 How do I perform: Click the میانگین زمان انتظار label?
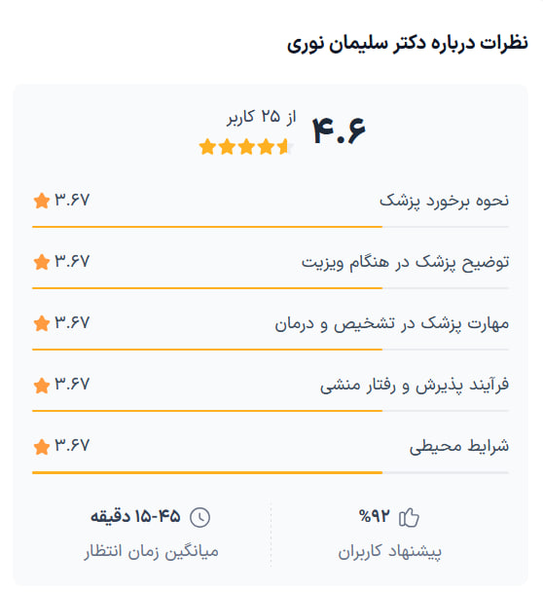pos(151,552)
